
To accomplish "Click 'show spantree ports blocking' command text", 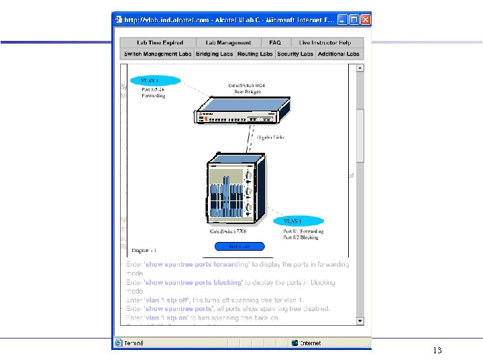I will (194, 282).
